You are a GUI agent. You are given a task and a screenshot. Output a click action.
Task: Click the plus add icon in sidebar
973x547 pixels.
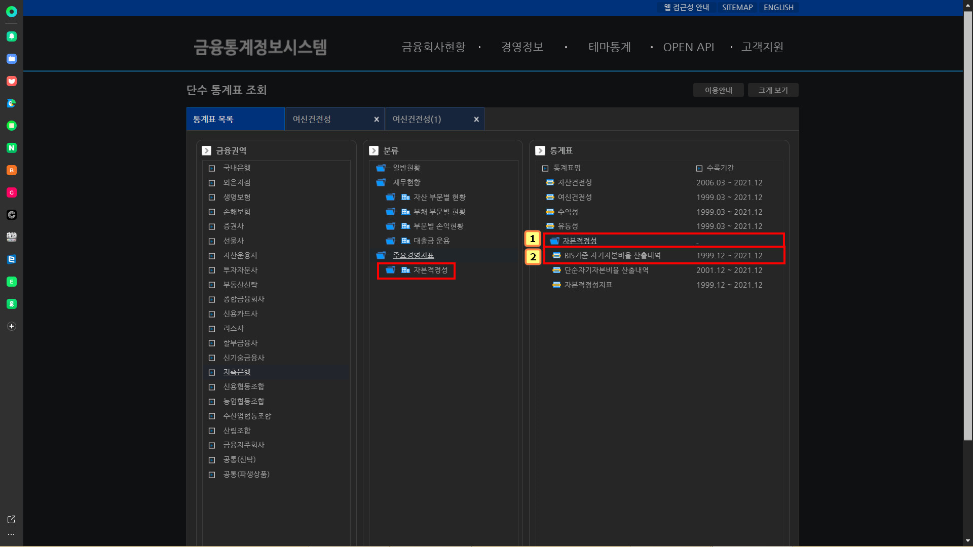12,326
